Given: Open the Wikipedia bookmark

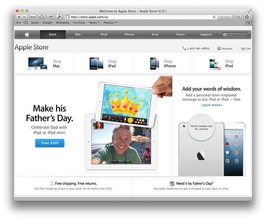Looking at the screenshot, I should pyautogui.click(x=63, y=23).
